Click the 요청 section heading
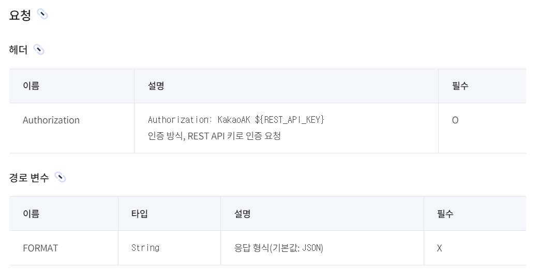Image resolution: width=538 pixels, height=270 pixels. 20,15
